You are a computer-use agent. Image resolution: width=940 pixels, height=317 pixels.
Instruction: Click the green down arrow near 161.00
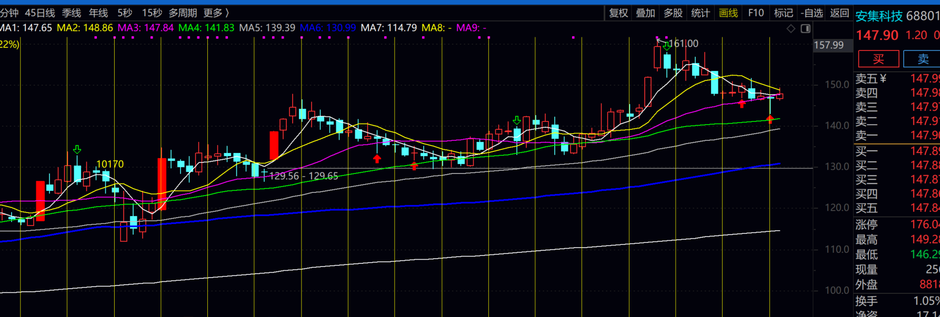click(667, 46)
